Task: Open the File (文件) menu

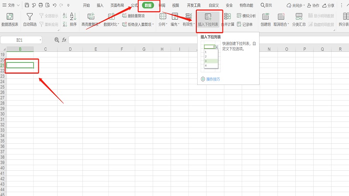Action: (11, 5)
